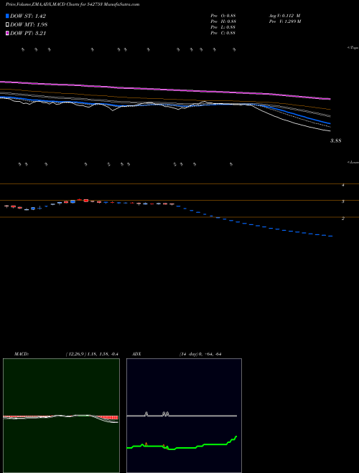Click the red MACD histogram bars at right
Screen dimensions: 359x473
pos(109,418)
